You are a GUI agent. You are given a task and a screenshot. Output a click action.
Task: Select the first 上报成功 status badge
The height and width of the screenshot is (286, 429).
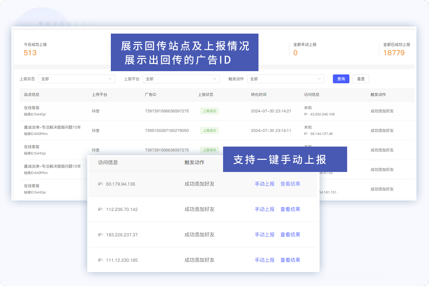click(x=209, y=111)
